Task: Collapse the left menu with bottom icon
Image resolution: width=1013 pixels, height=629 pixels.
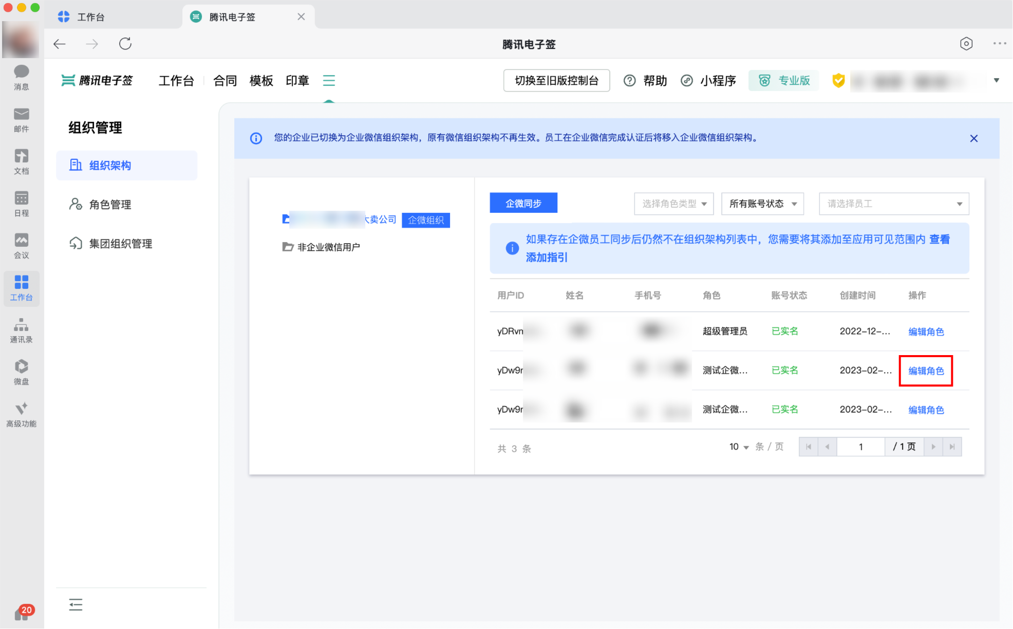Action: point(76,605)
